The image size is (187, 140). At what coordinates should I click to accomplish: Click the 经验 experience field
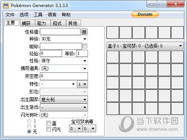tap(51, 54)
